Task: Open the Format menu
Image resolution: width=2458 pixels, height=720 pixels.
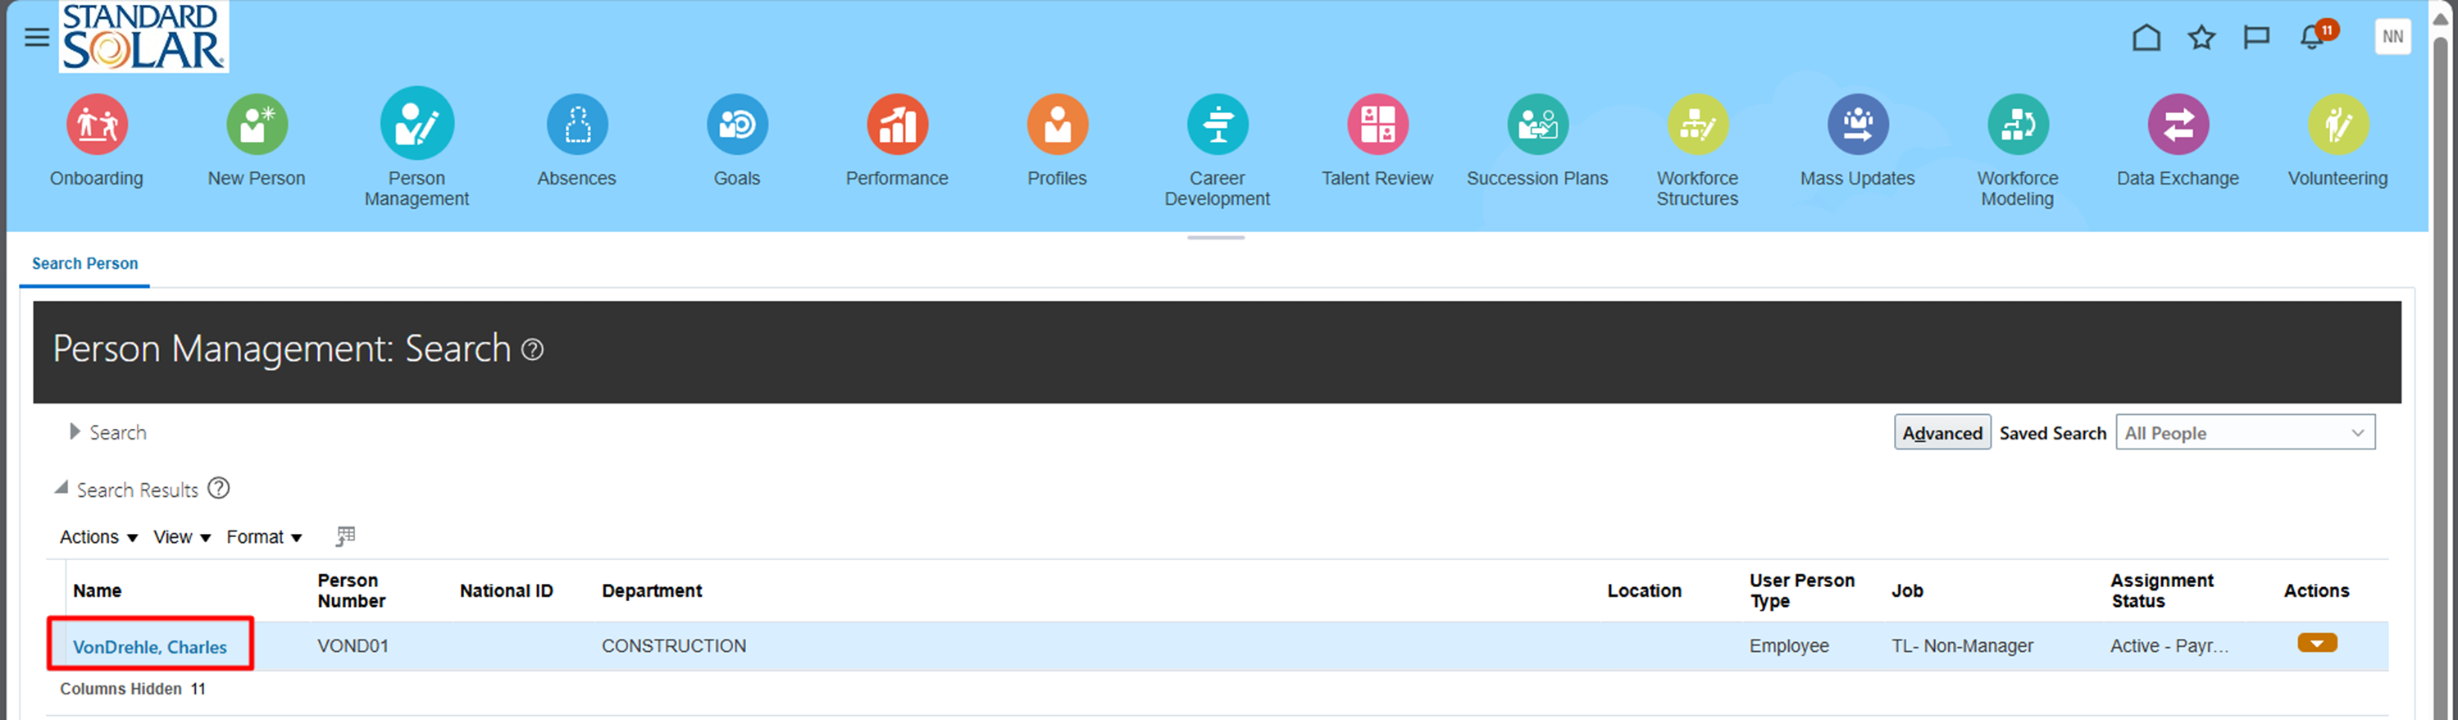Action: tap(264, 538)
